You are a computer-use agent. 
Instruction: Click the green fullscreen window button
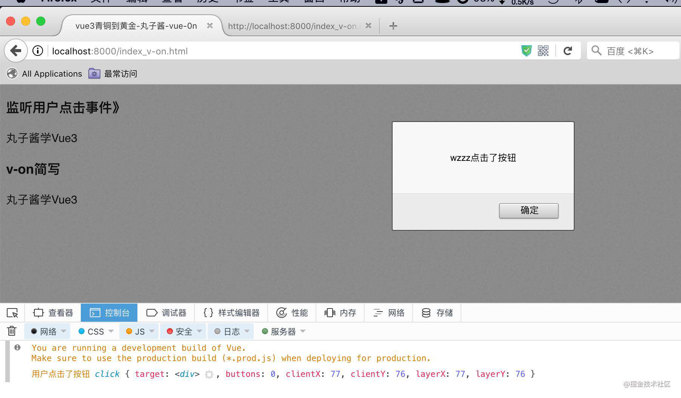point(41,21)
